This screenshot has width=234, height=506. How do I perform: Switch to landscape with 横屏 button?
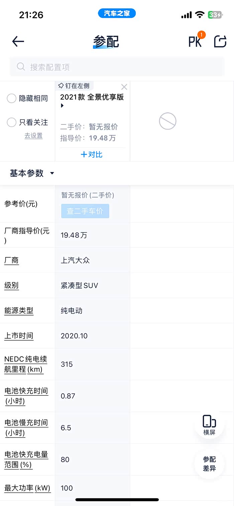point(209,425)
